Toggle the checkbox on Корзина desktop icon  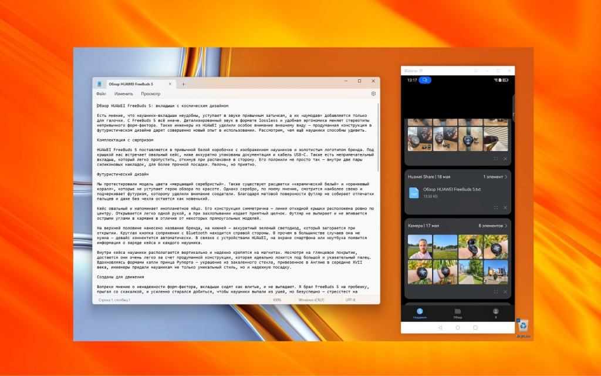[x=518, y=320]
